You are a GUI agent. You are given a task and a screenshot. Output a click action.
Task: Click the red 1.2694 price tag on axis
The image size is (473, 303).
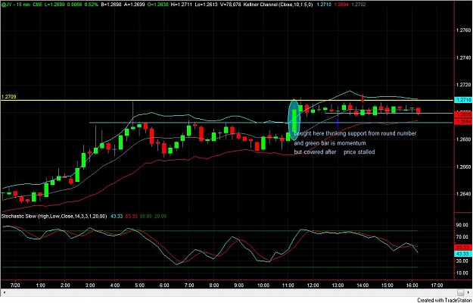[x=462, y=122]
